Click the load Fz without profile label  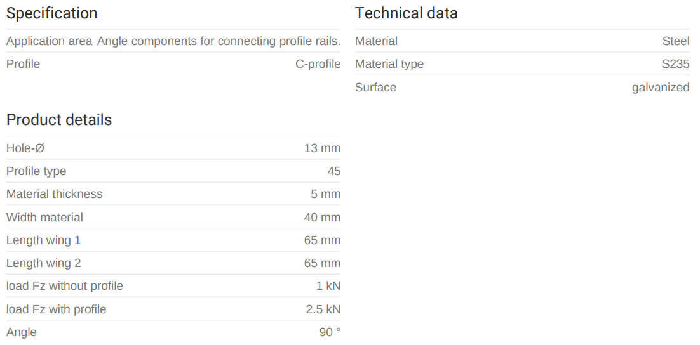pos(64,286)
